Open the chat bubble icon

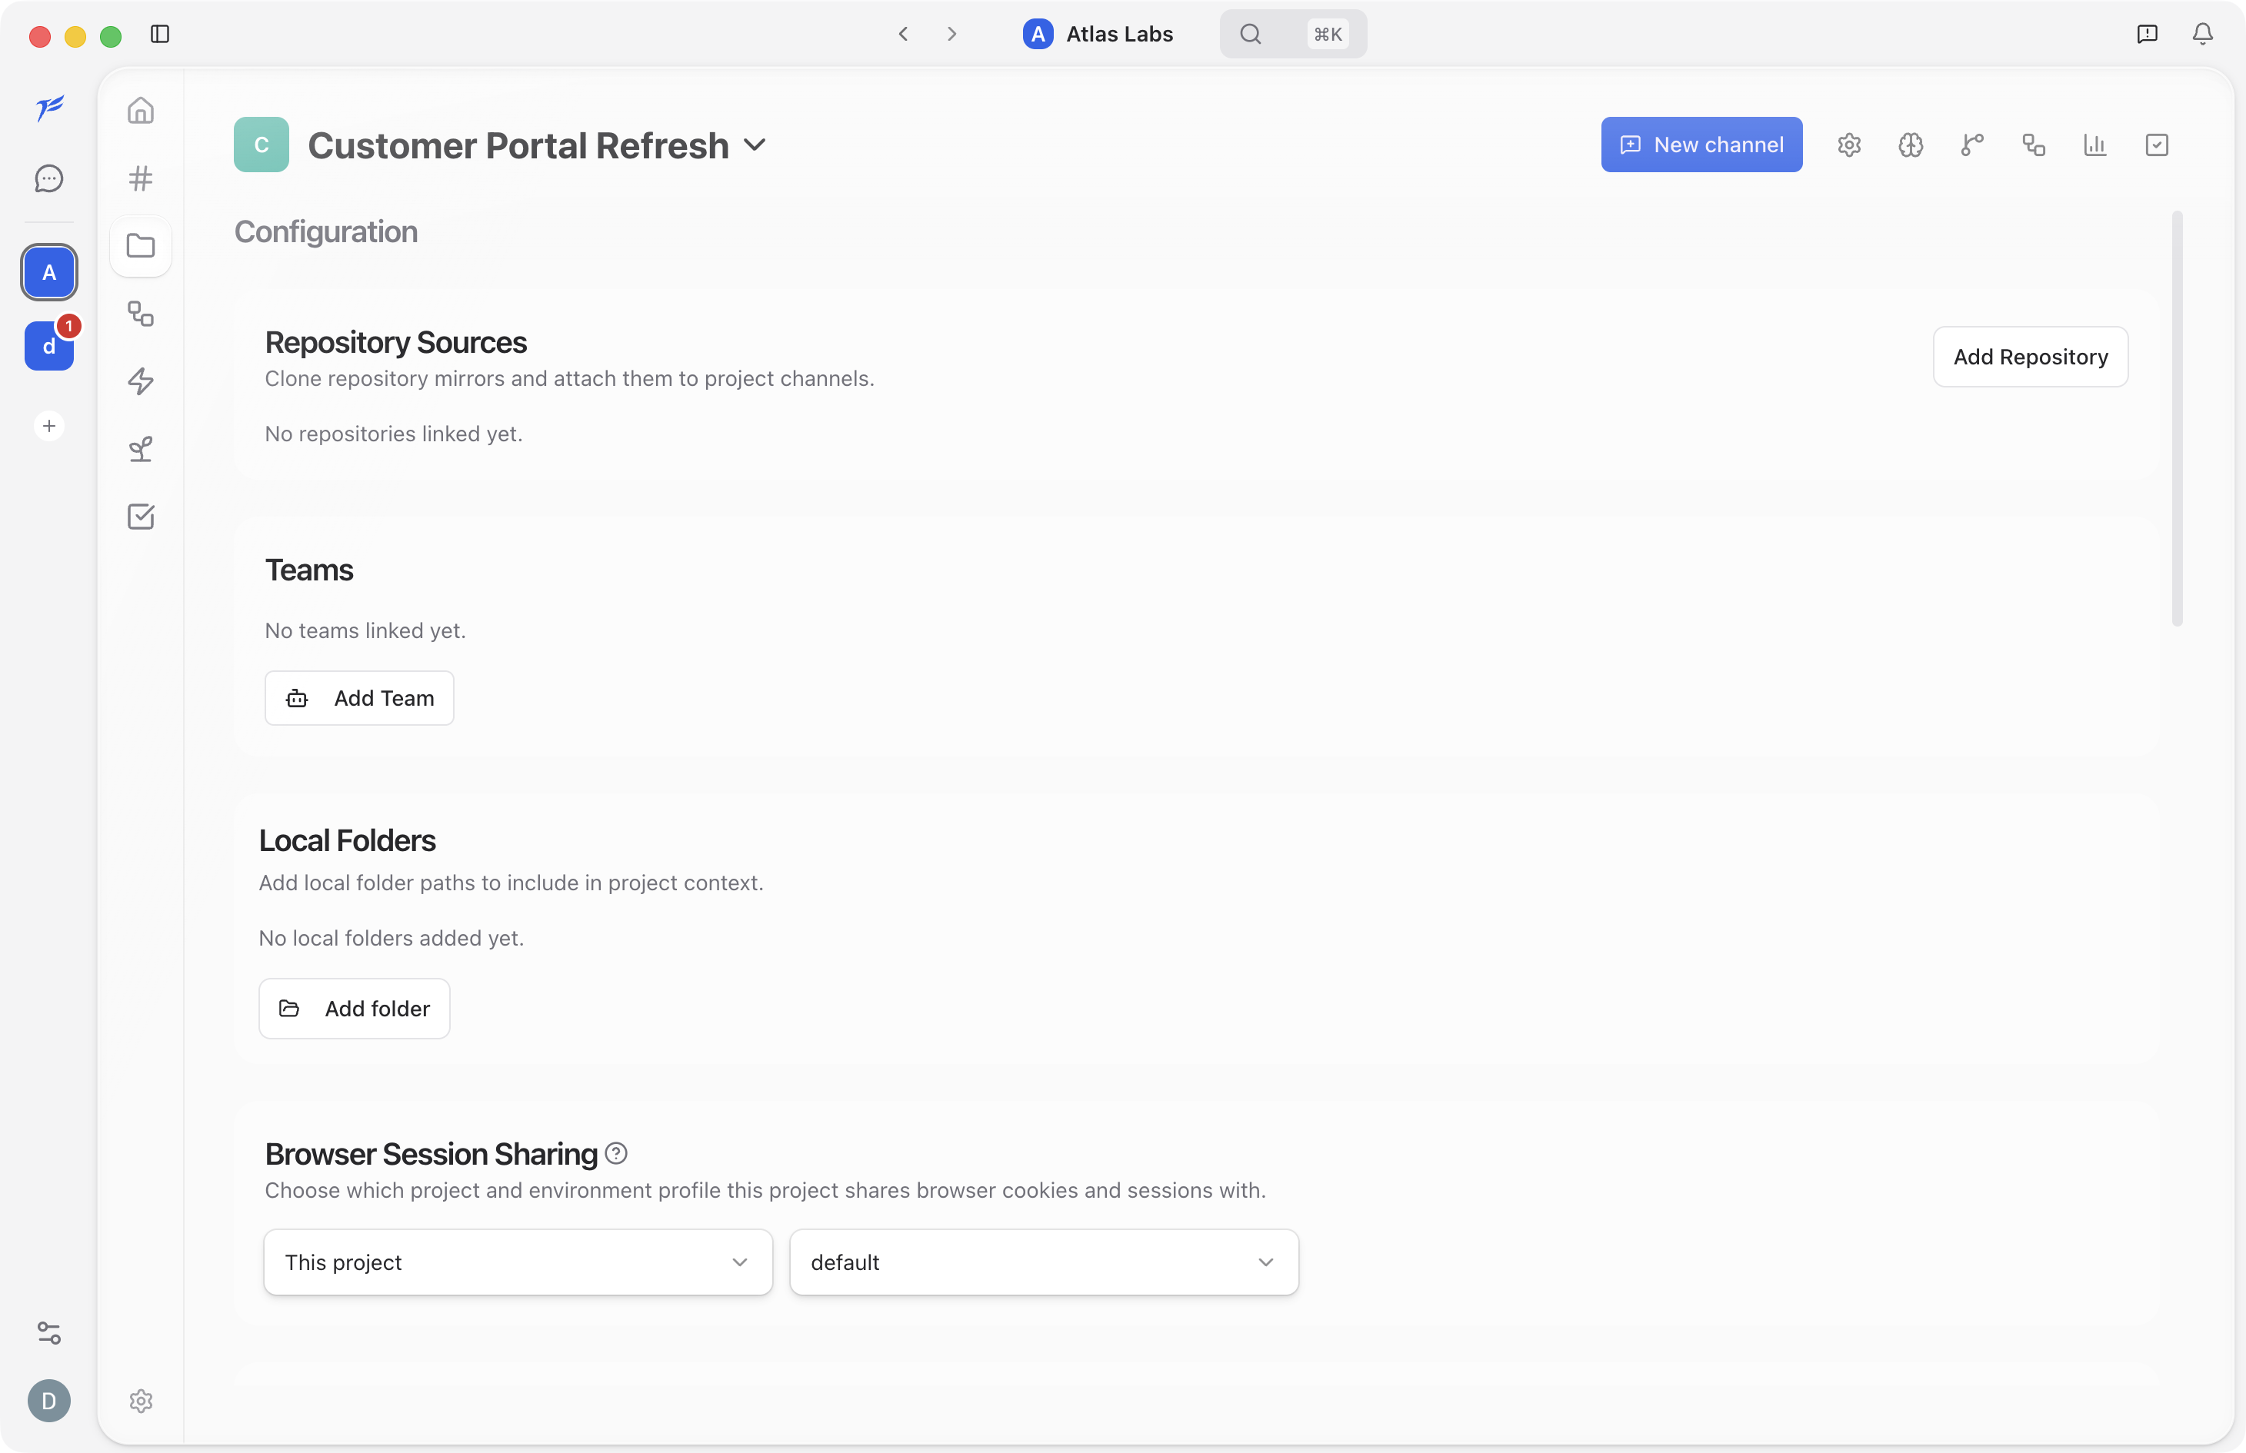pyautogui.click(x=49, y=178)
